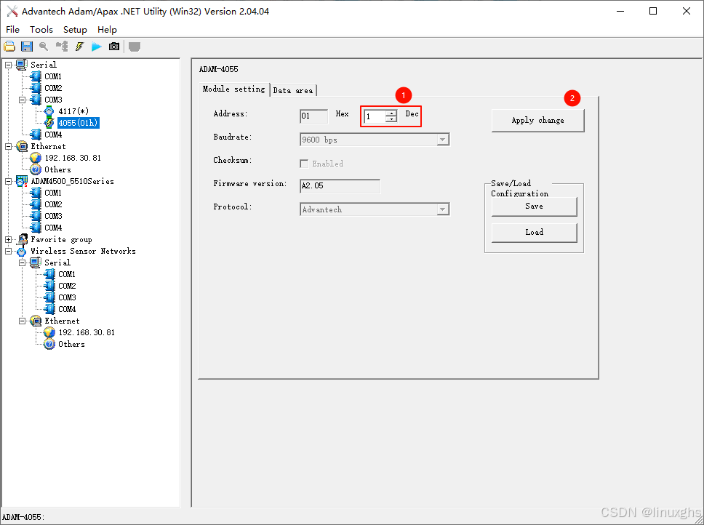The width and height of the screenshot is (704, 525).
Task: Open the Help menu
Action: click(107, 30)
